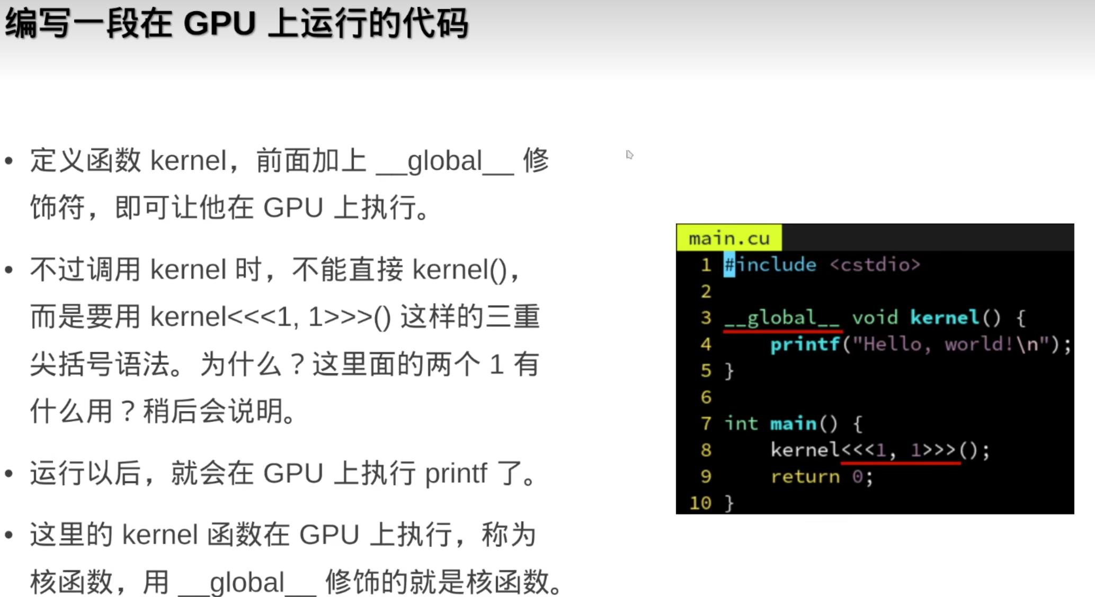Click void keyword in code line 3
Screen dimensions: 1095x597
(x=875, y=318)
